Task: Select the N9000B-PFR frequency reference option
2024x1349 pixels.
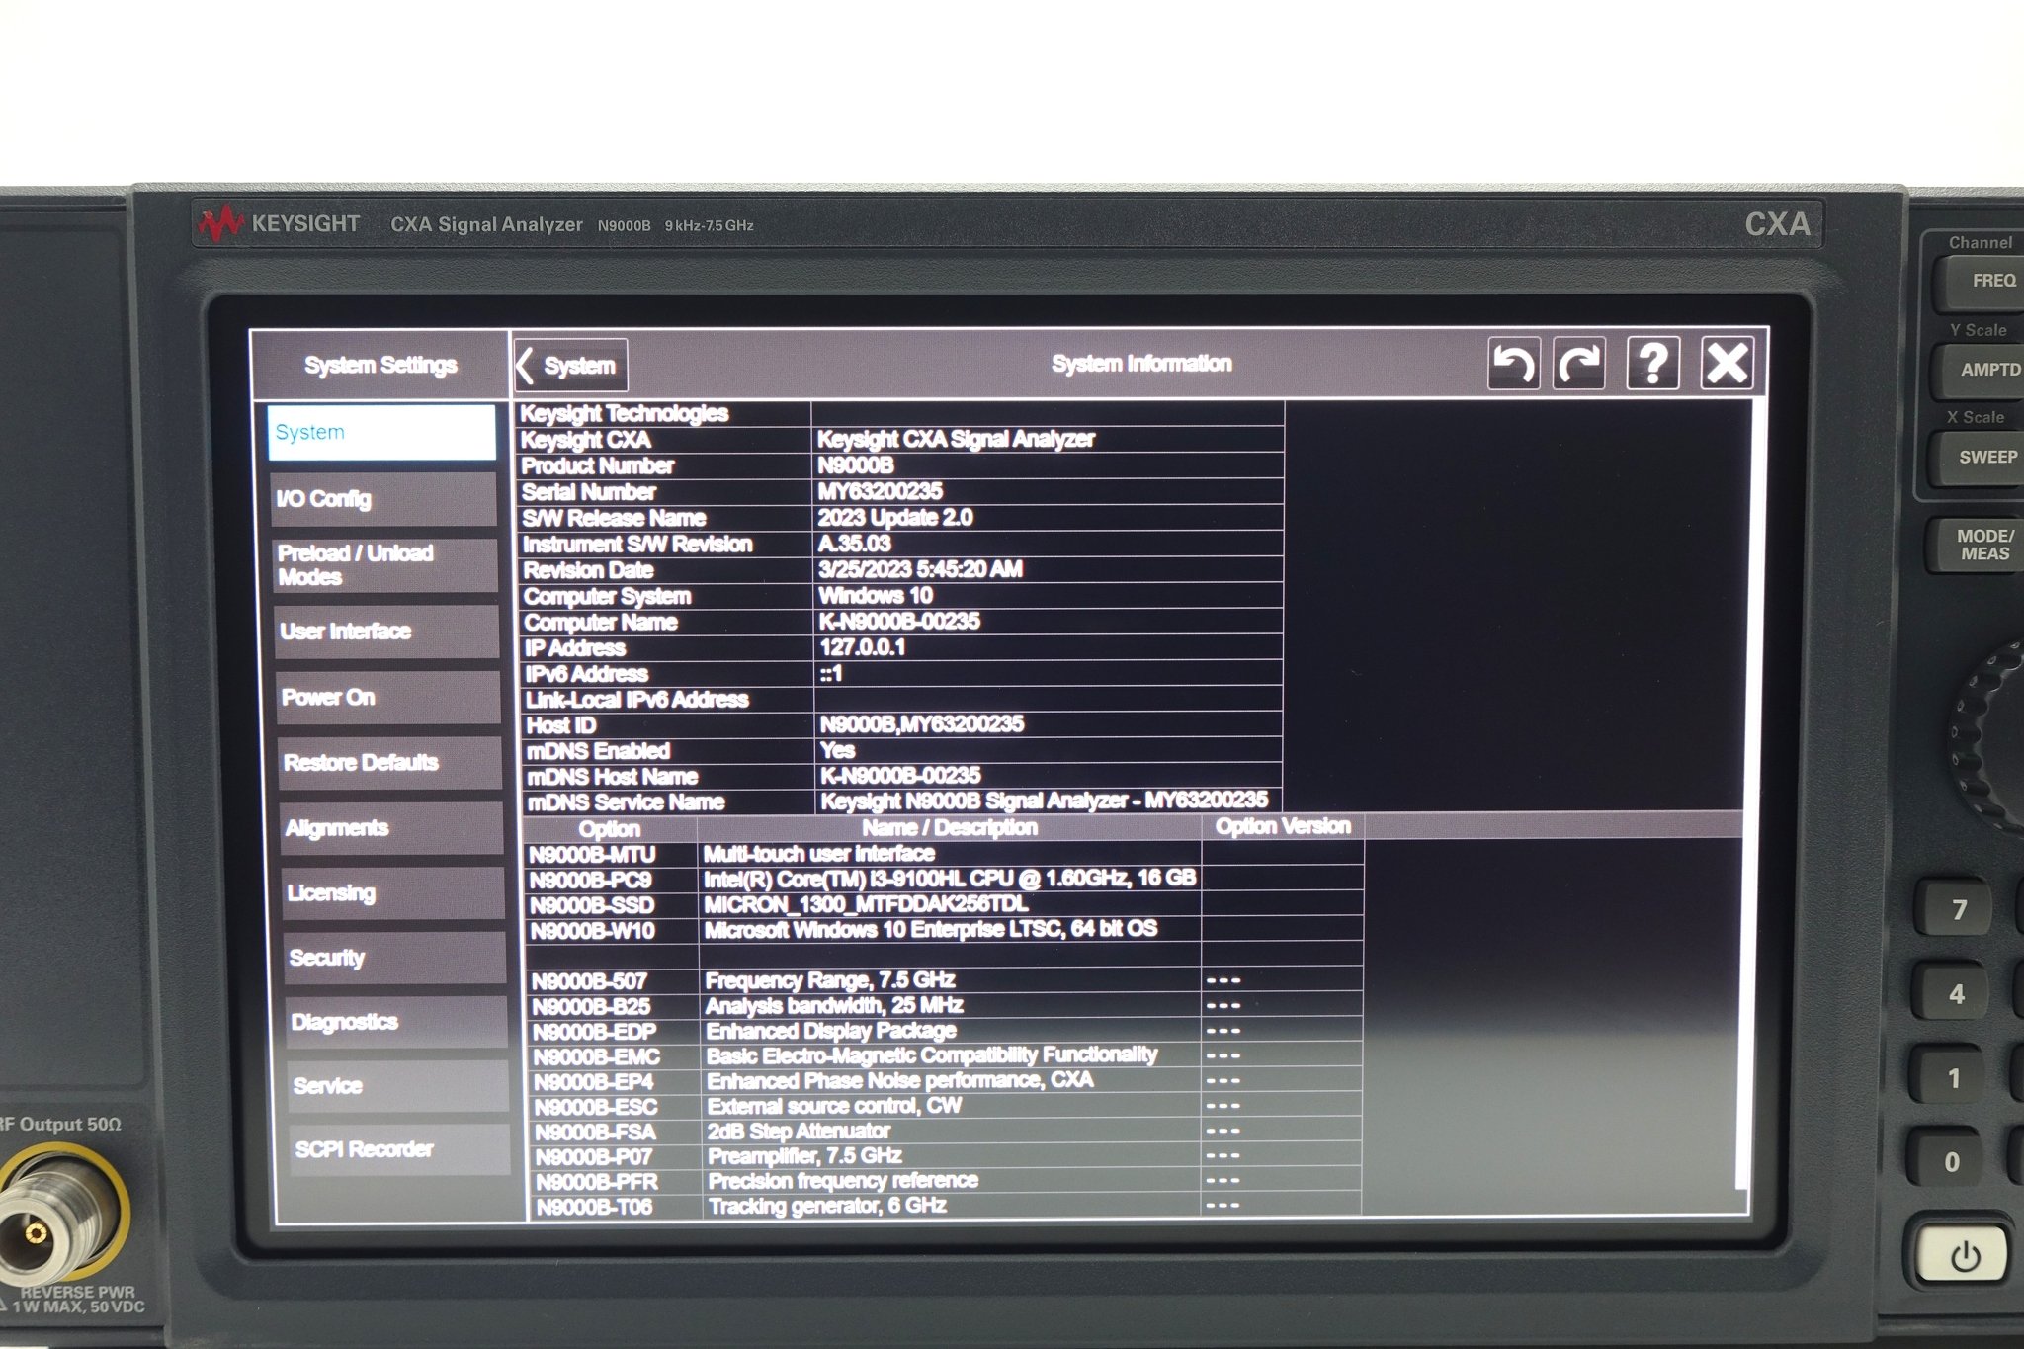Action: pyautogui.click(x=947, y=1181)
